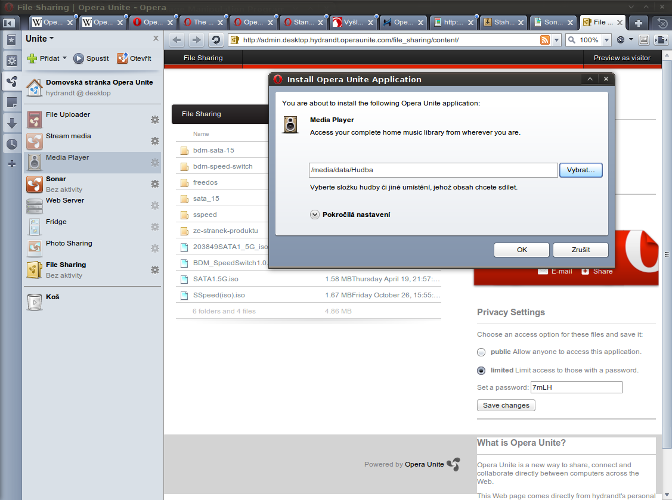The width and height of the screenshot is (672, 500).
Task: Open the dropdown beside the globe icon
Action: [x=631, y=40]
